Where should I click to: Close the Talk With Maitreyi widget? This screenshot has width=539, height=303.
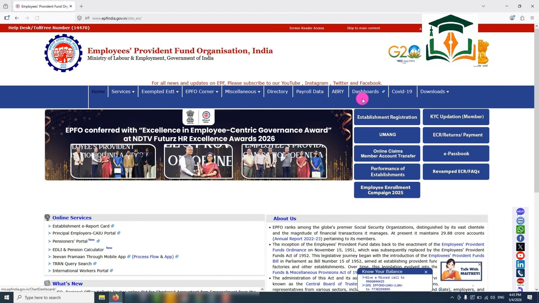(480, 264)
